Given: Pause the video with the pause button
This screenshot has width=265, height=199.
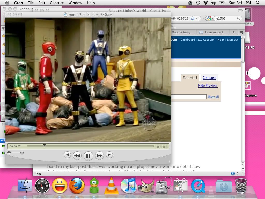Looking at the screenshot, I should [88, 156].
